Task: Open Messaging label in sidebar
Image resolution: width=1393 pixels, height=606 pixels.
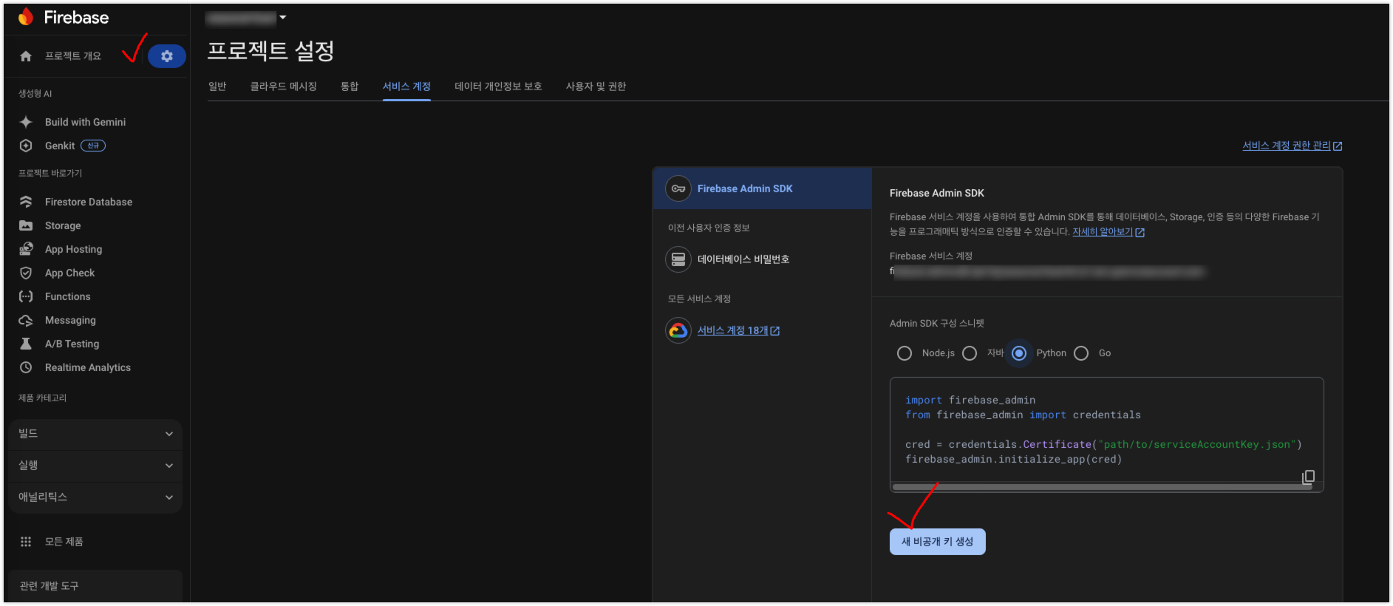Action: [70, 320]
